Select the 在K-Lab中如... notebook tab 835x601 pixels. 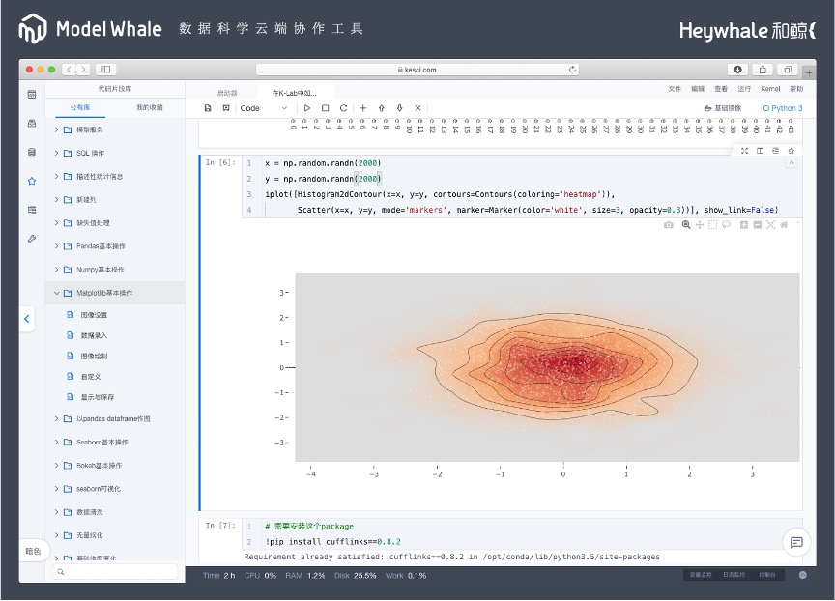click(295, 93)
